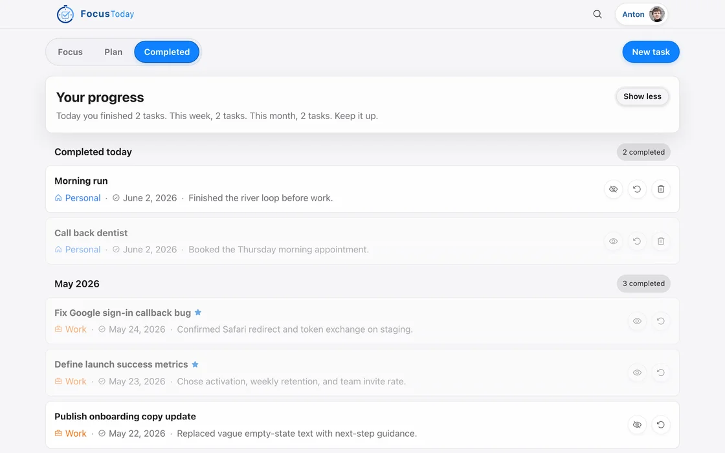Open the Work tag on Publish onboarding copy

tap(71, 434)
